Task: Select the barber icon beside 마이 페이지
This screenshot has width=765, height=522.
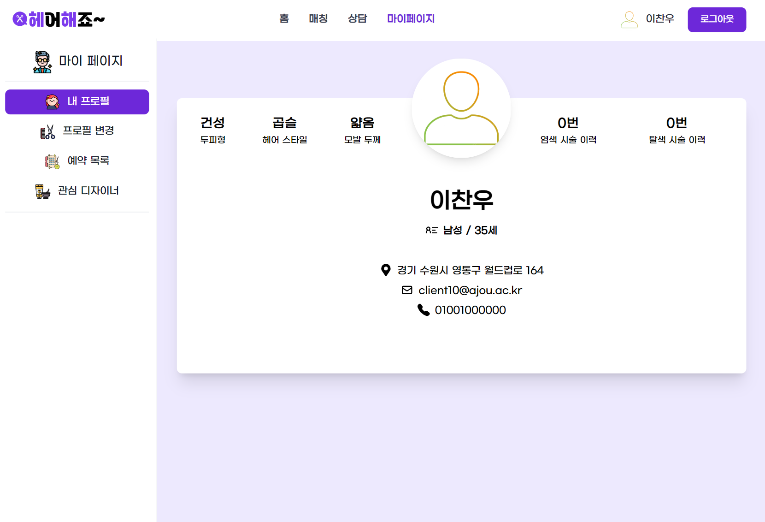Action: click(42, 60)
